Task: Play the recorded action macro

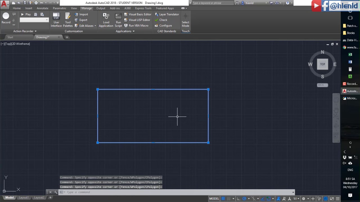Action: pyautogui.click(x=26, y=14)
